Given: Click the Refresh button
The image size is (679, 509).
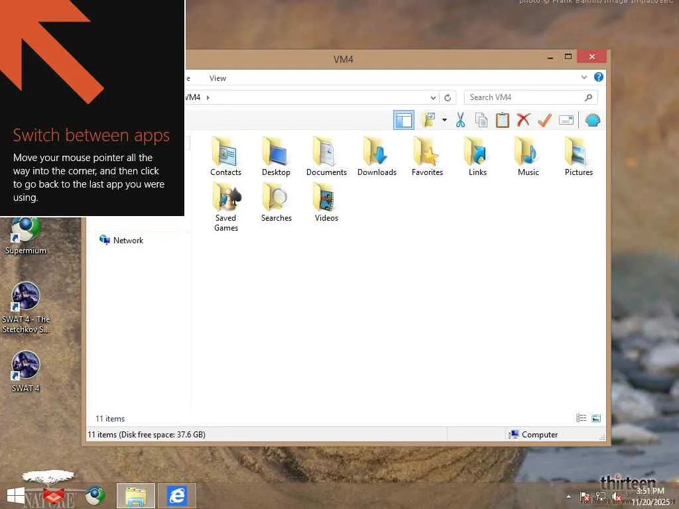Looking at the screenshot, I should click(x=448, y=98).
